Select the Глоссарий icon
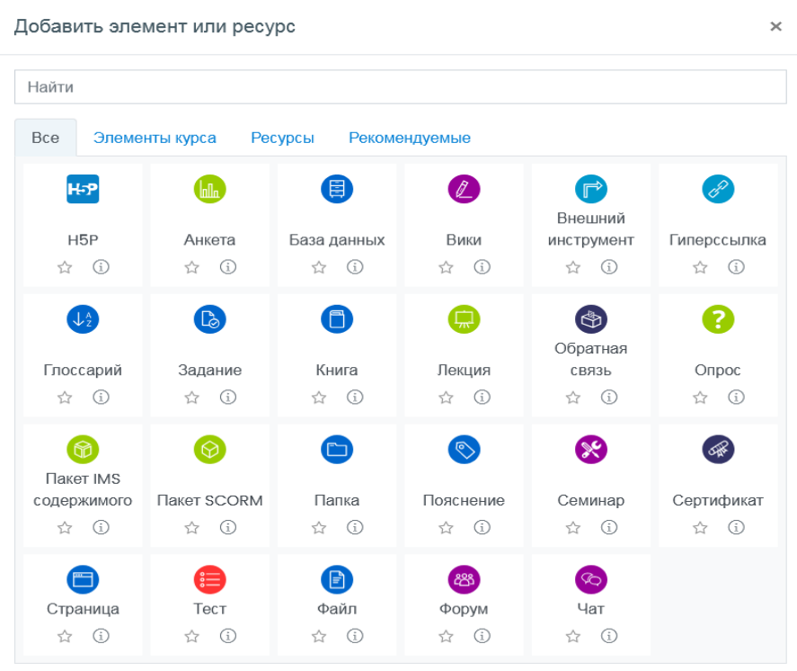 tap(83, 318)
